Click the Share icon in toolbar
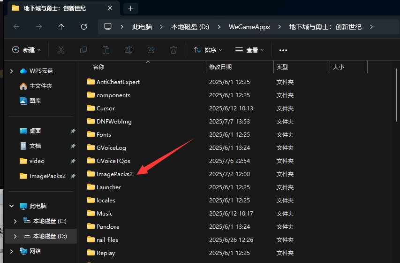 pos(151,50)
